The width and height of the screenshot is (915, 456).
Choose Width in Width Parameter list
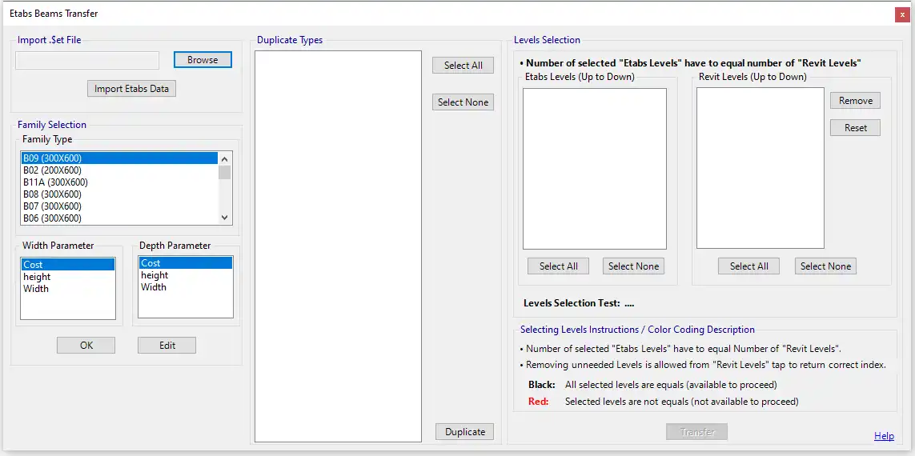click(68, 289)
